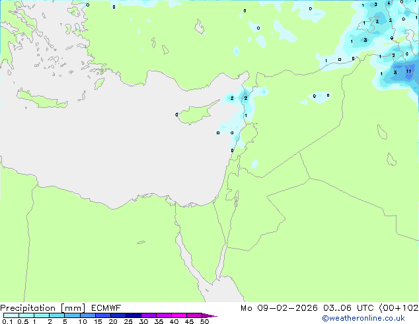Pick the 35–40 mm legend color box
This screenshot has width=419, height=324.
164,315
